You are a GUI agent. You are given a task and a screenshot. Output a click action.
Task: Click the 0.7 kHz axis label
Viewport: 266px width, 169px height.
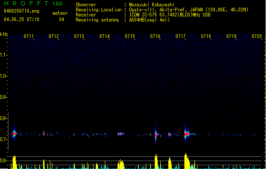point(3,139)
